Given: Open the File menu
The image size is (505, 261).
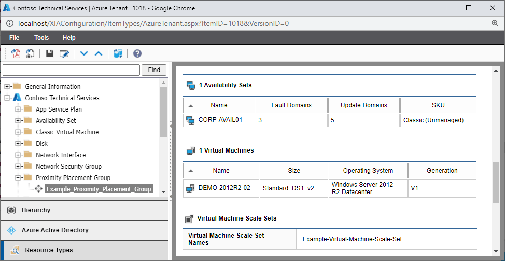Looking at the screenshot, I should coord(14,38).
